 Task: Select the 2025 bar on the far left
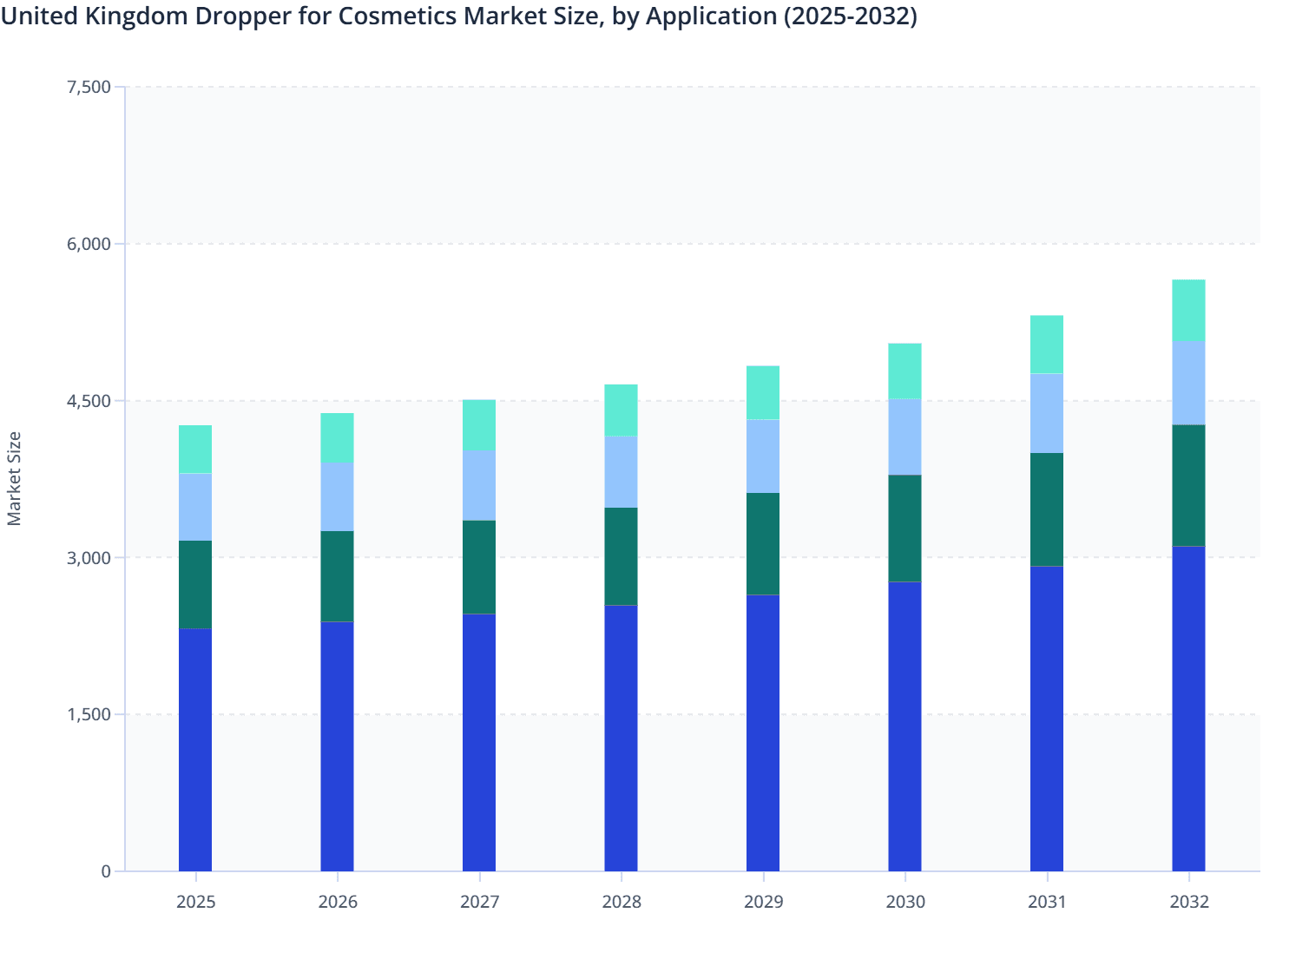tap(196, 651)
